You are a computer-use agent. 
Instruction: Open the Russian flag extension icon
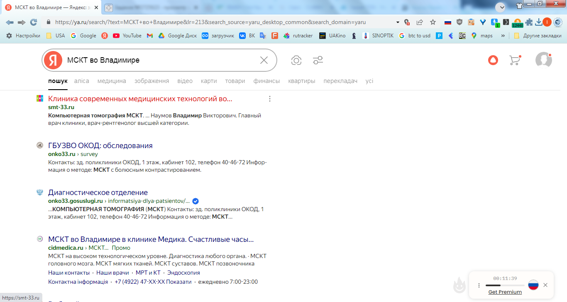click(x=448, y=22)
